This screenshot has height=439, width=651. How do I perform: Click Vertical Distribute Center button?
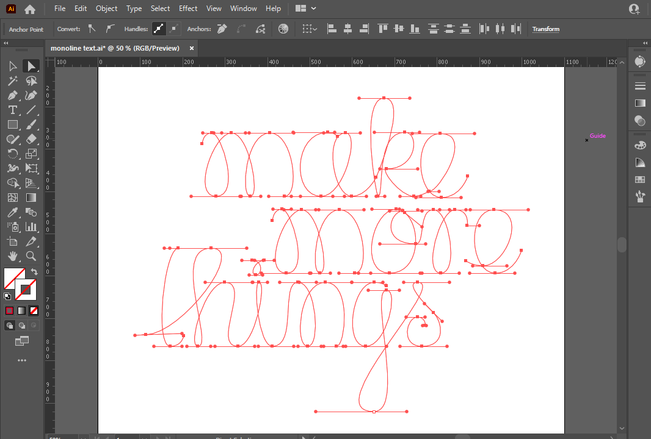click(x=449, y=29)
